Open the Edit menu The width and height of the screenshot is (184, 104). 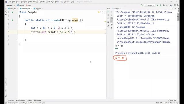click(14, 2)
